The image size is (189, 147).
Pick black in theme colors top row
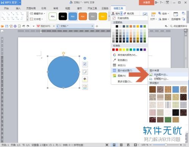pyautogui.click(x=117, y=26)
